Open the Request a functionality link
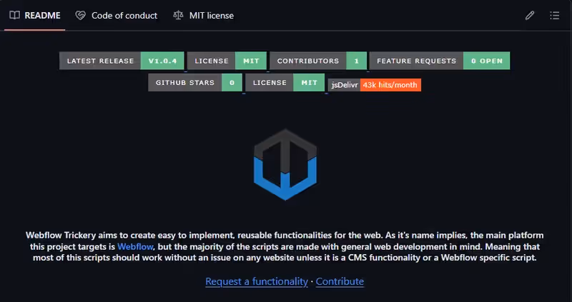The height and width of the screenshot is (302, 572). coord(257,281)
